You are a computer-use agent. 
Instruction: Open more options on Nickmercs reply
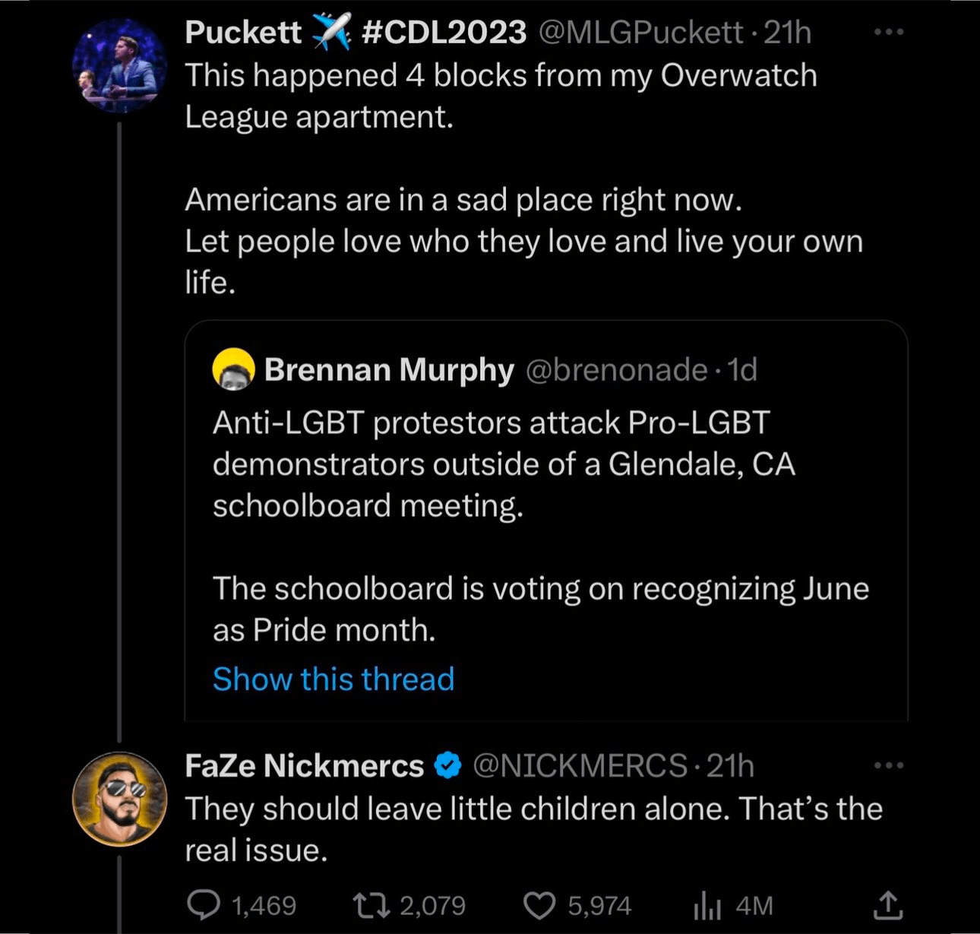click(889, 765)
